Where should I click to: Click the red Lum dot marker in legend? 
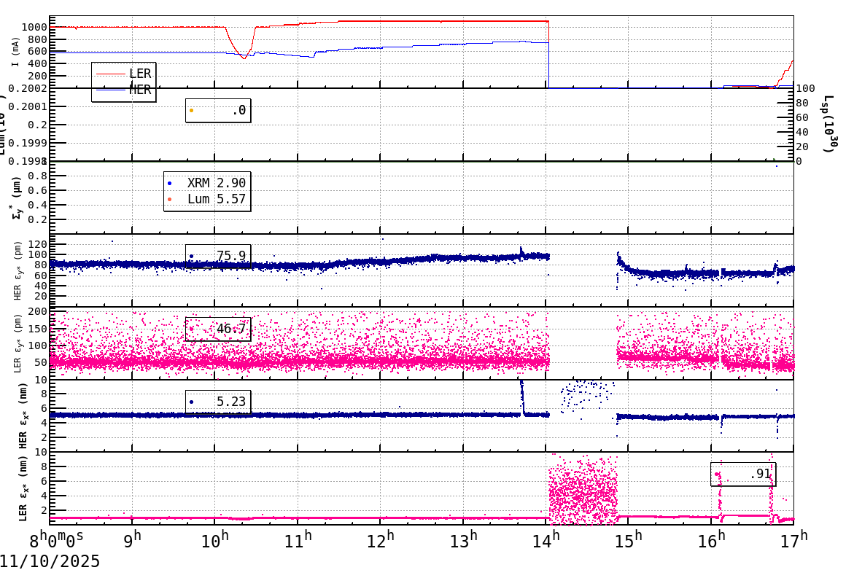(x=170, y=200)
